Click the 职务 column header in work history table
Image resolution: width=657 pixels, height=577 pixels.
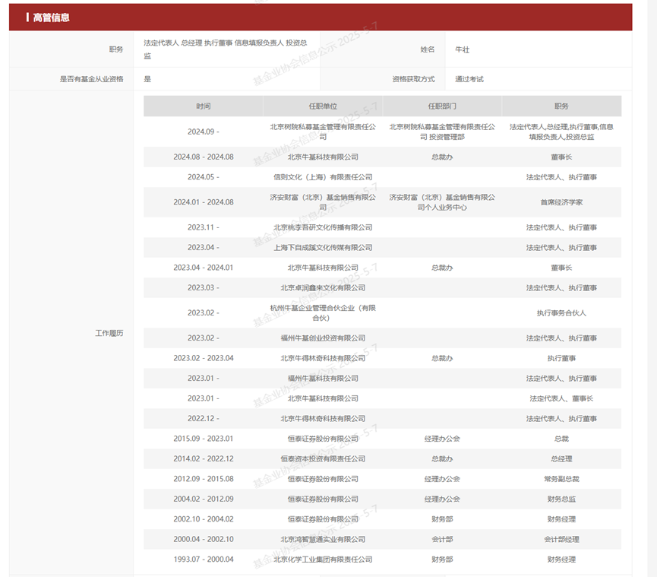coord(561,106)
